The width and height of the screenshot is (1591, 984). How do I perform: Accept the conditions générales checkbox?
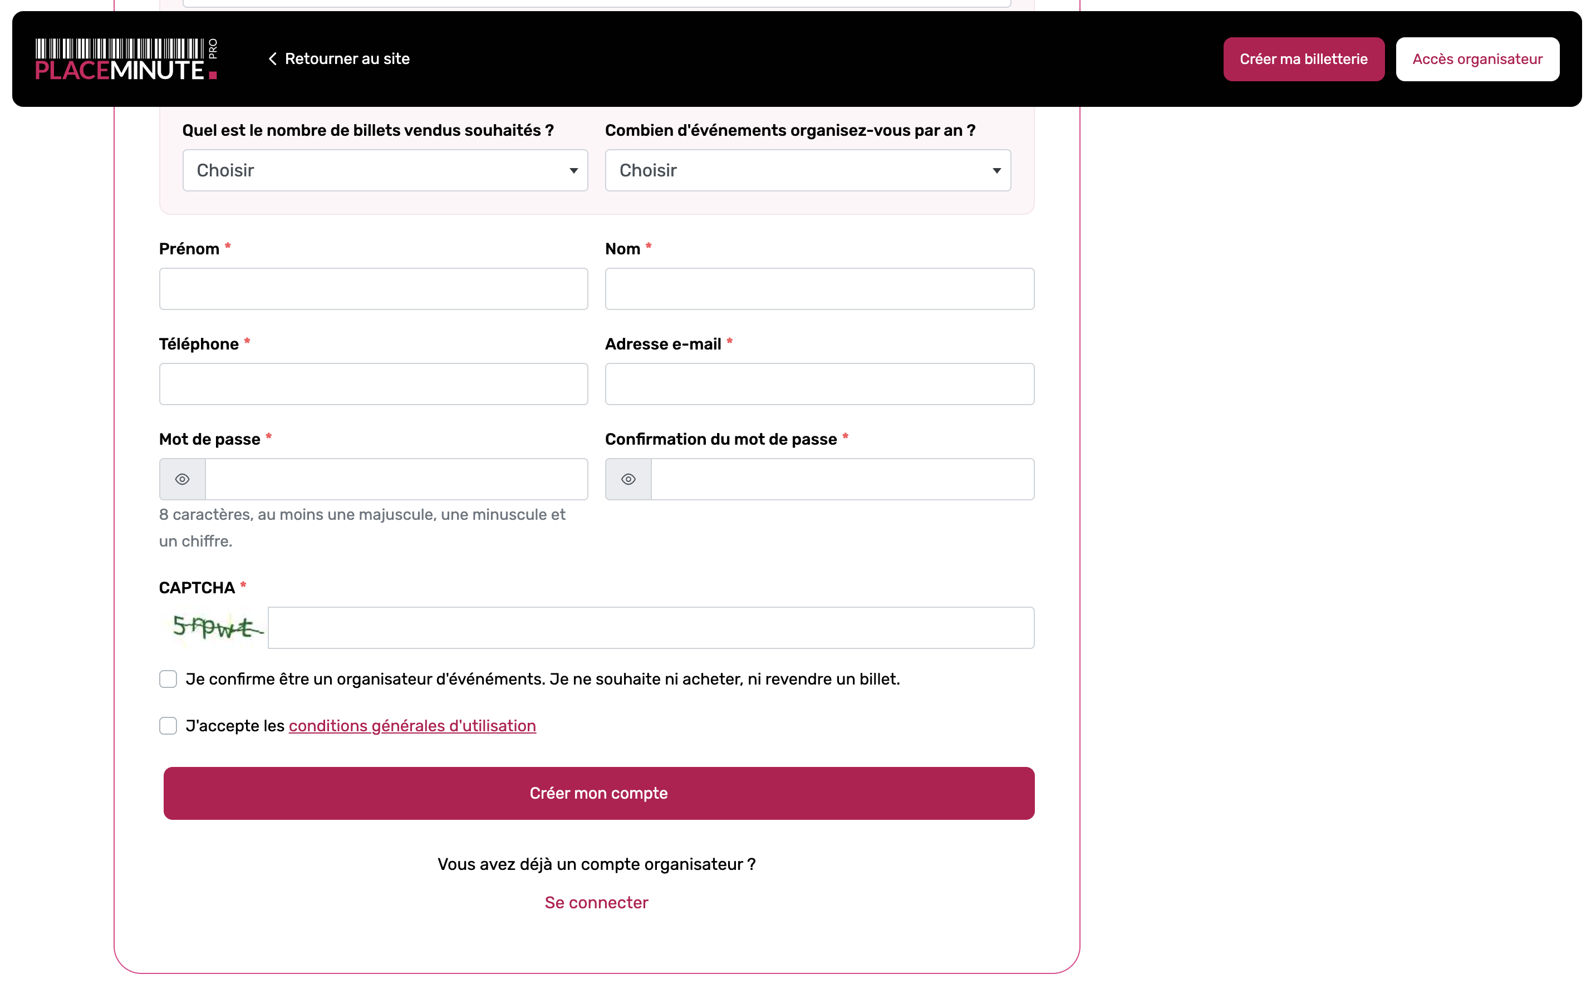point(168,726)
